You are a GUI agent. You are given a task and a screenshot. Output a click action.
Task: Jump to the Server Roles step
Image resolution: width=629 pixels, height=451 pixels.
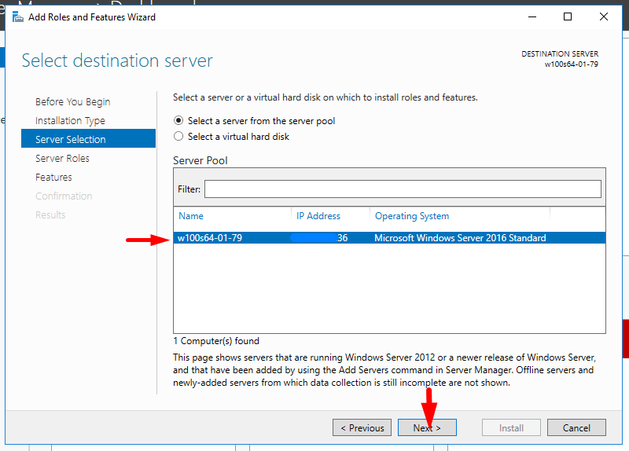(62, 159)
